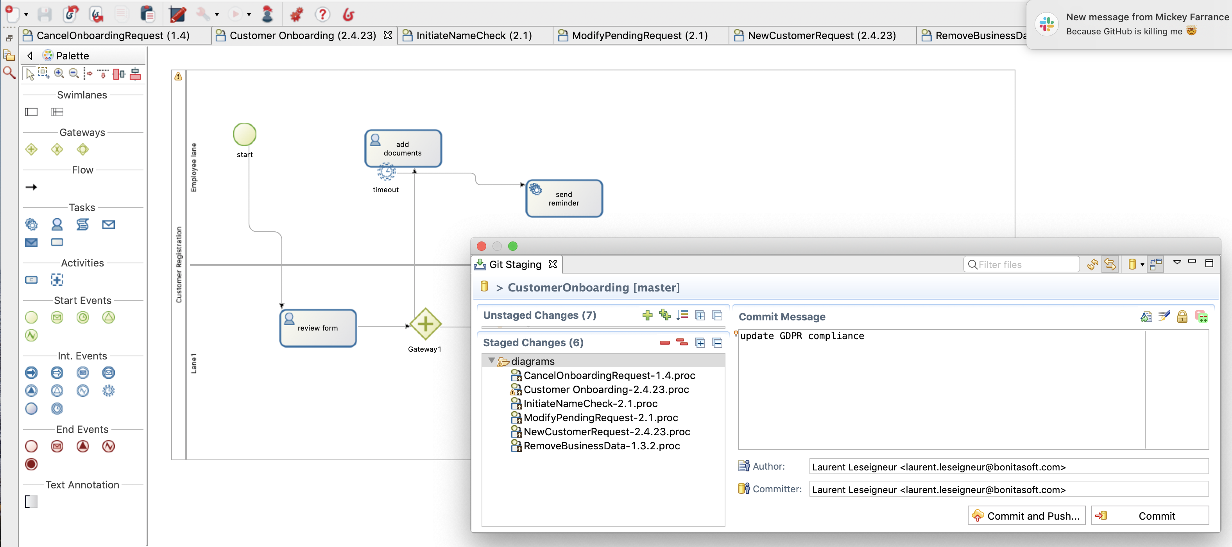Click the Filter files search field
1232x547 pixels.
click(x=1022, y=265)
